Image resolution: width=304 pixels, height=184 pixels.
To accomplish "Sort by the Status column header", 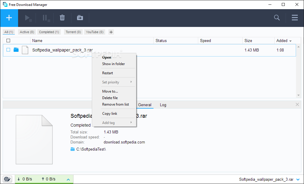I will (x=161, y=41).
